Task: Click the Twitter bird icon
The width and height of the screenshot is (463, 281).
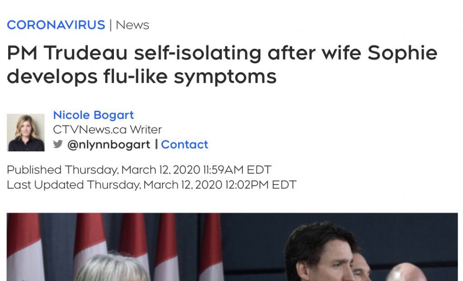Action: [x=58, y=145]
